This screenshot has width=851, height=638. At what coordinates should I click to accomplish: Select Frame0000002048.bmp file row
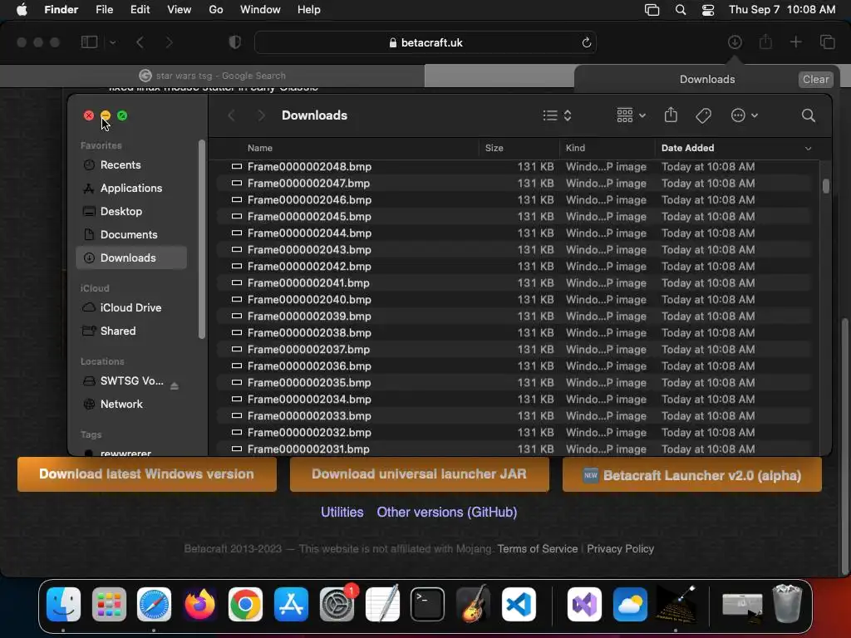[x=515, y=166]
